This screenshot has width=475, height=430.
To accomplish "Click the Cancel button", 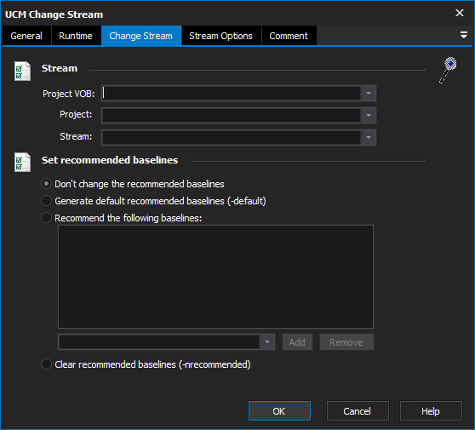I will tap(358, 411).
